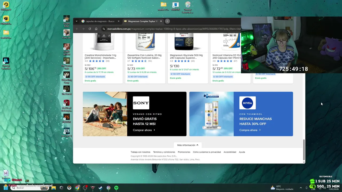The width and height of the screenshot is (342, 192).
Task: Open Creatina Monohidratada 1 Kg product title
Action: click(101, 57)
